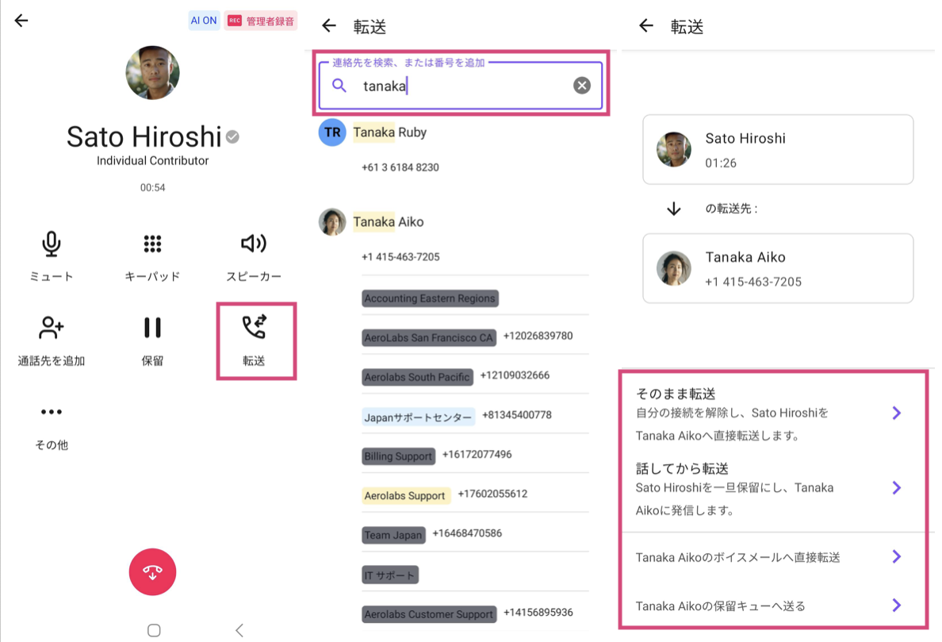End the call with the red hang-up button
Screen dimensions: 942x642
pyautogui.click(x=152, y=572)
